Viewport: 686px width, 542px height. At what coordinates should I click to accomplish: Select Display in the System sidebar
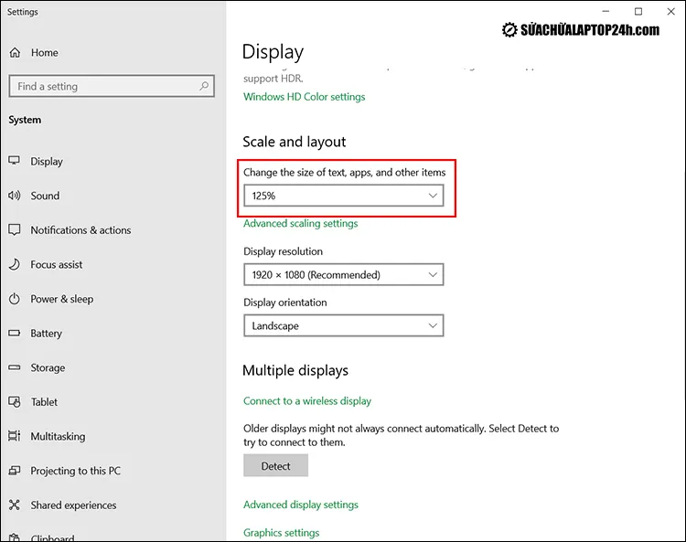coord(47,162)
